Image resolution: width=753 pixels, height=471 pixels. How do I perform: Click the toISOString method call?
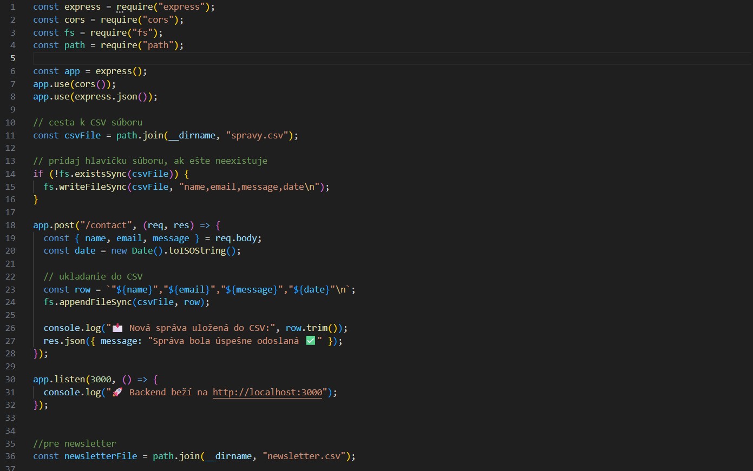197,251
